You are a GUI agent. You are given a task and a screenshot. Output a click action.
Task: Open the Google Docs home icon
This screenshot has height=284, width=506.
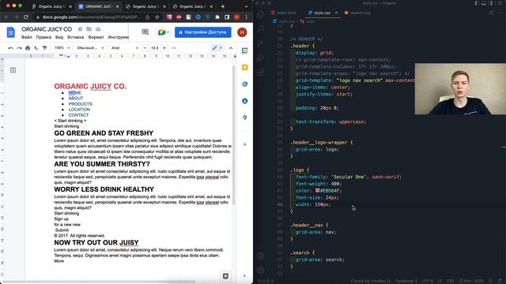[10, 32]
